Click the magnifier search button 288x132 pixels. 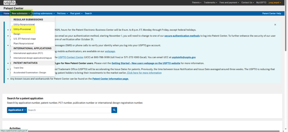114,110
